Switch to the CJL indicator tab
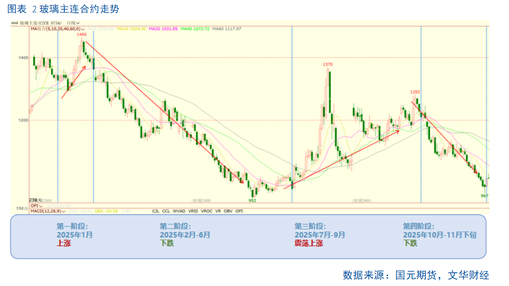 coord(156,211)
